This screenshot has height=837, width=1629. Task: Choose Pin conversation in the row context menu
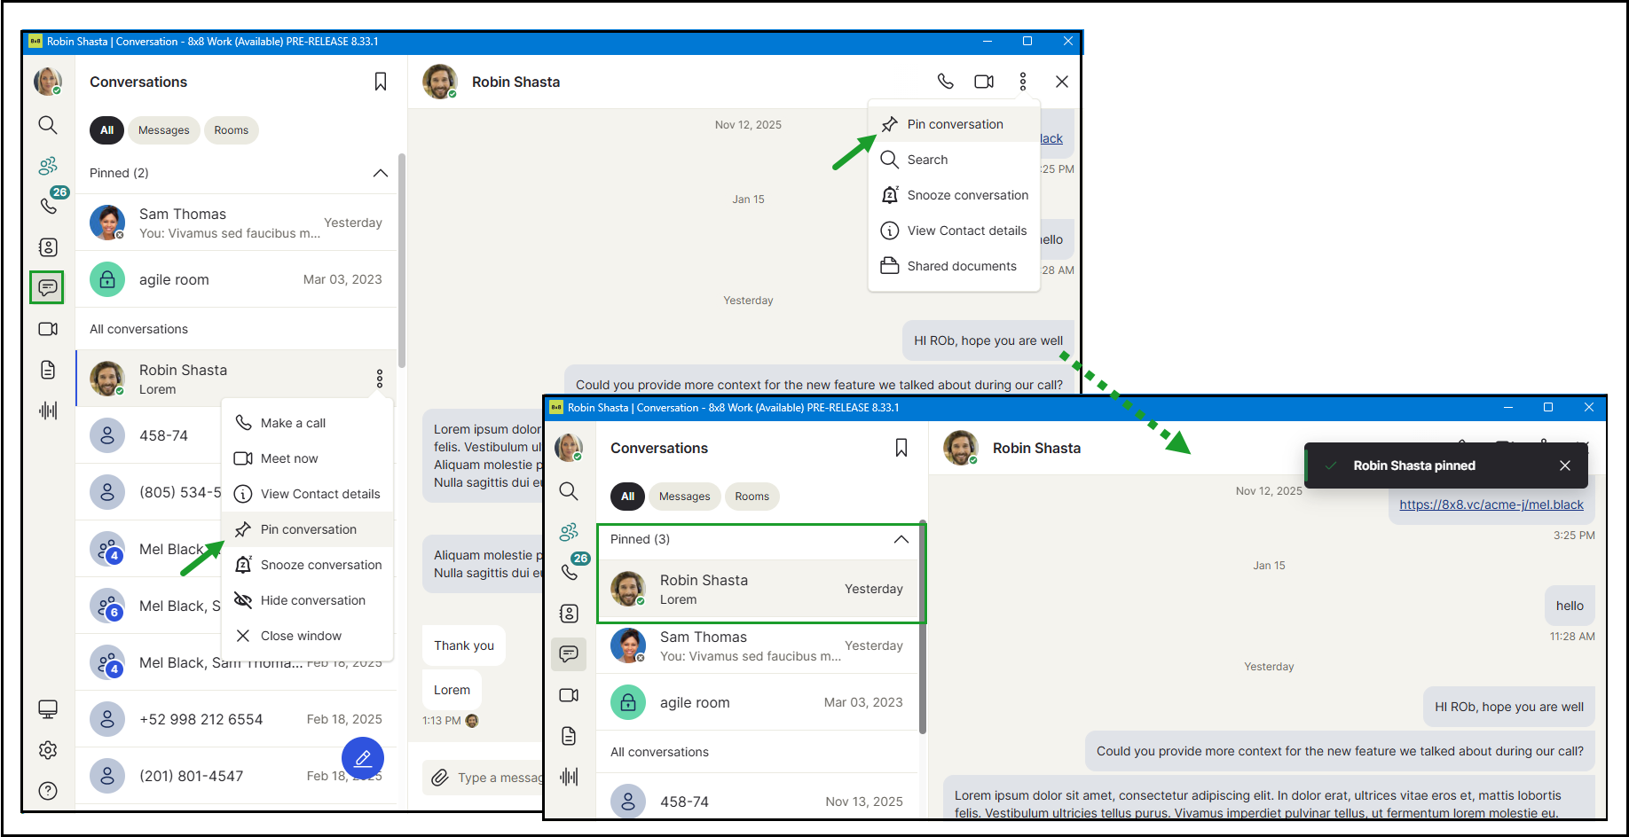(307, 529)
